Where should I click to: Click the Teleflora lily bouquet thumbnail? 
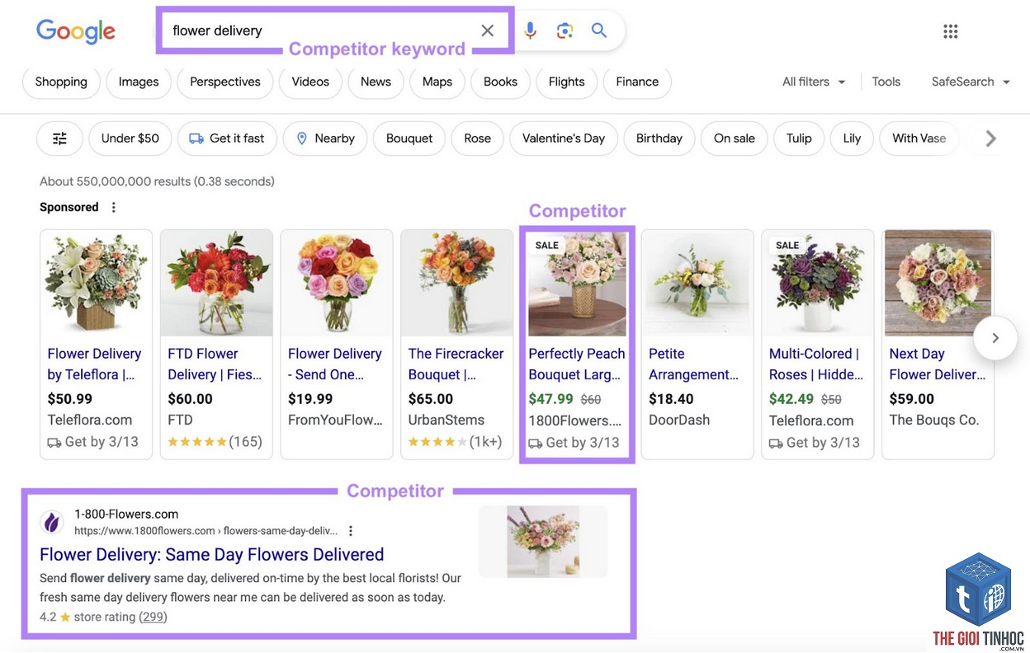click(x=96, y=283)
